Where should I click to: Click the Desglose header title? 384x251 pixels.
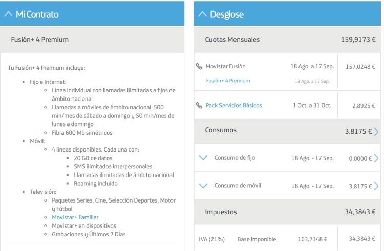tap(227, 14)
